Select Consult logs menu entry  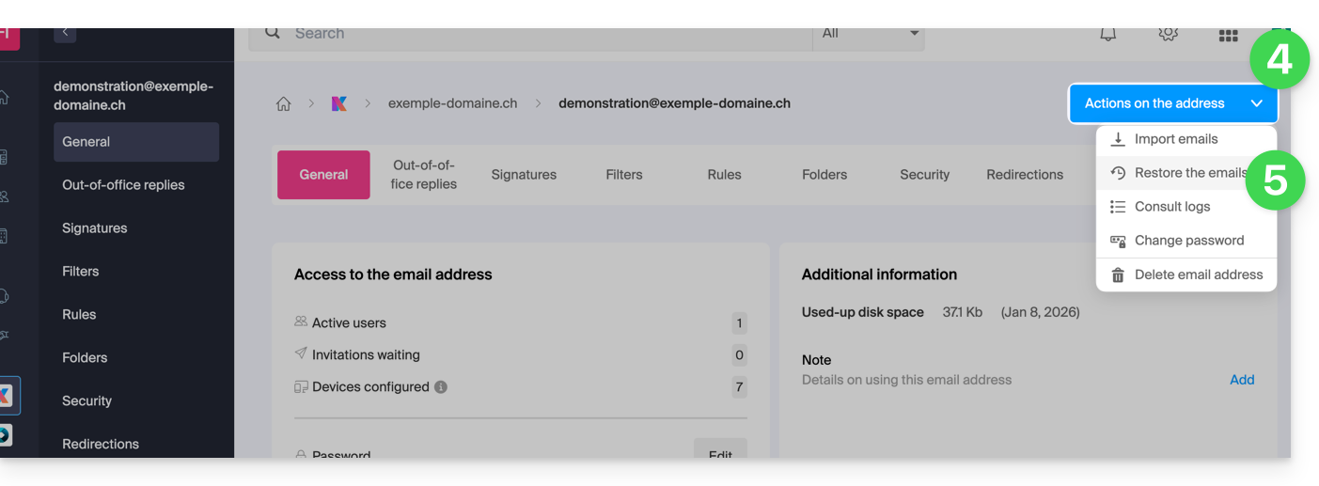click(1171, 207)
